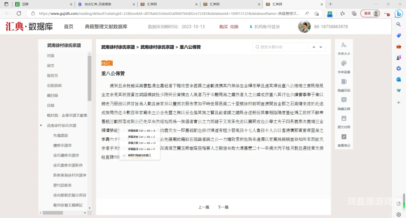Open the Edge sidebar settings gear
The width and height of the screenshot is (406, 218).
coord(399,215)
